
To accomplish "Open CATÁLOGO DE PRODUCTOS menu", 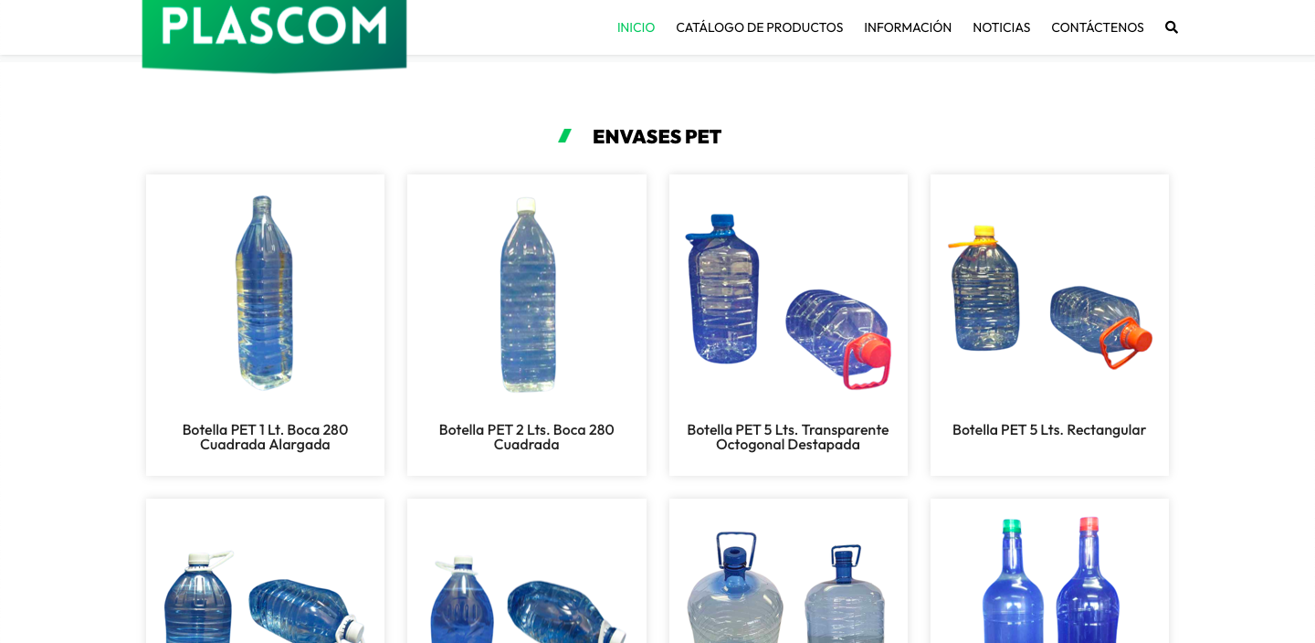I will click(760, 27).
